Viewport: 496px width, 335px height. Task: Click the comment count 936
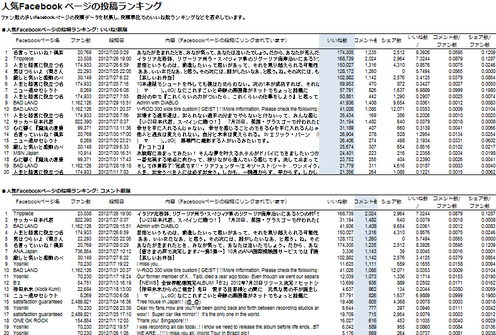371,283
